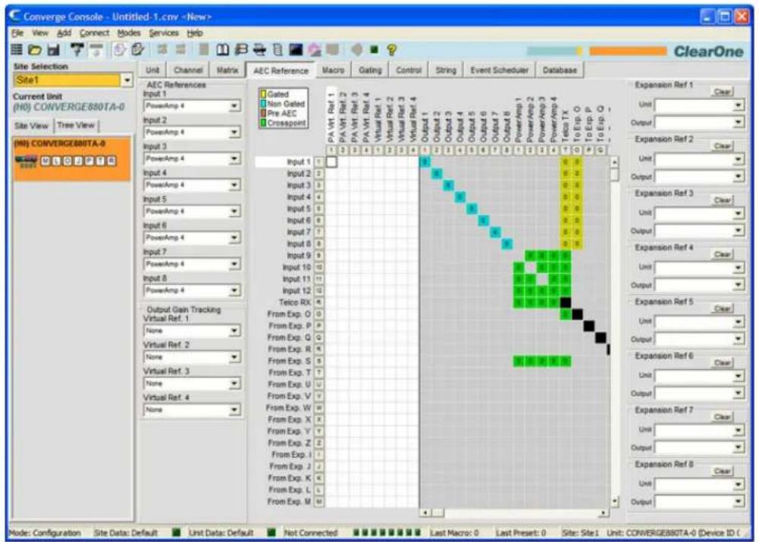Toggle the Input 1 to PA Virt. Ref. 1 cell
Viewport: 759px width, 542px height.
coord(331,161)
